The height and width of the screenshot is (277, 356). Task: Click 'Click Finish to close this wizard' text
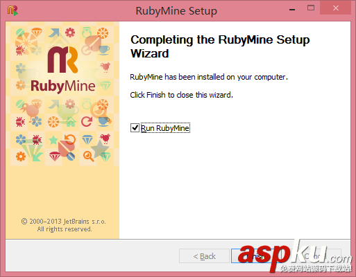coord(181,95)
